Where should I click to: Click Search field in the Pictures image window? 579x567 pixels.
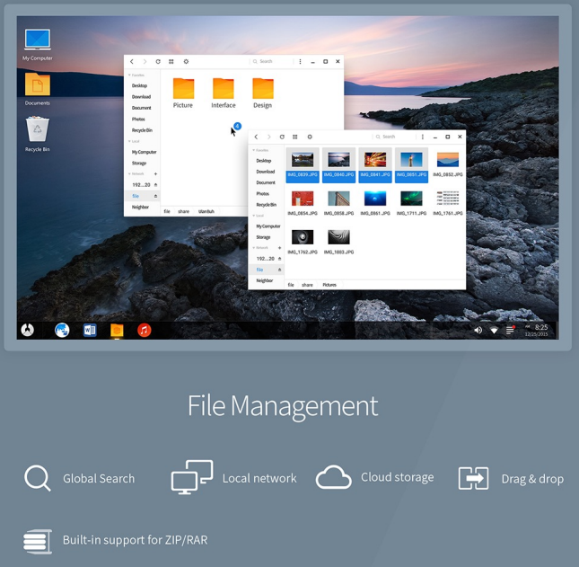tap(394, 137)
